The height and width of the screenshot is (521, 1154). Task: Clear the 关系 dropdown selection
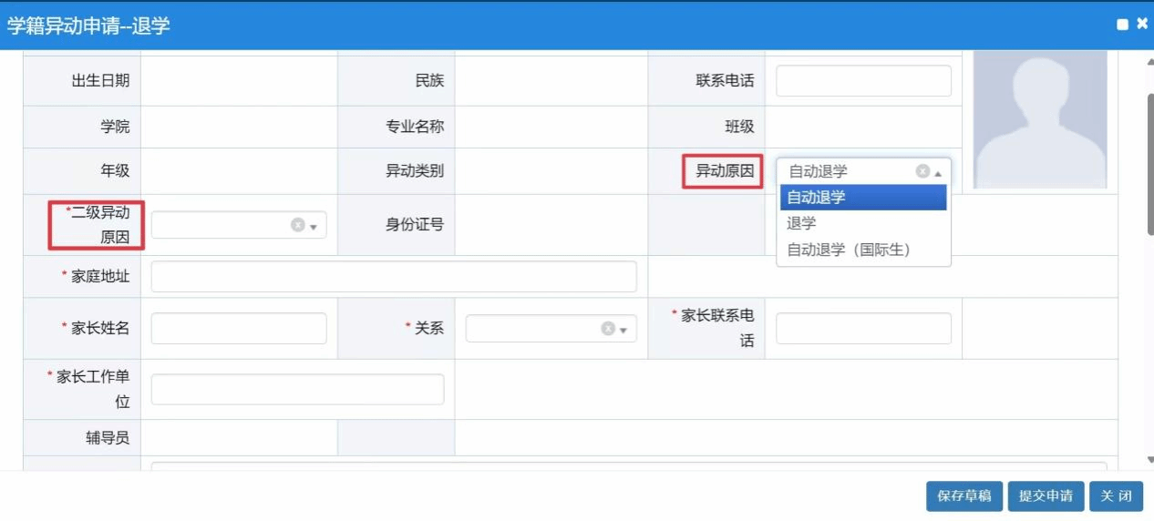[607, 329]
